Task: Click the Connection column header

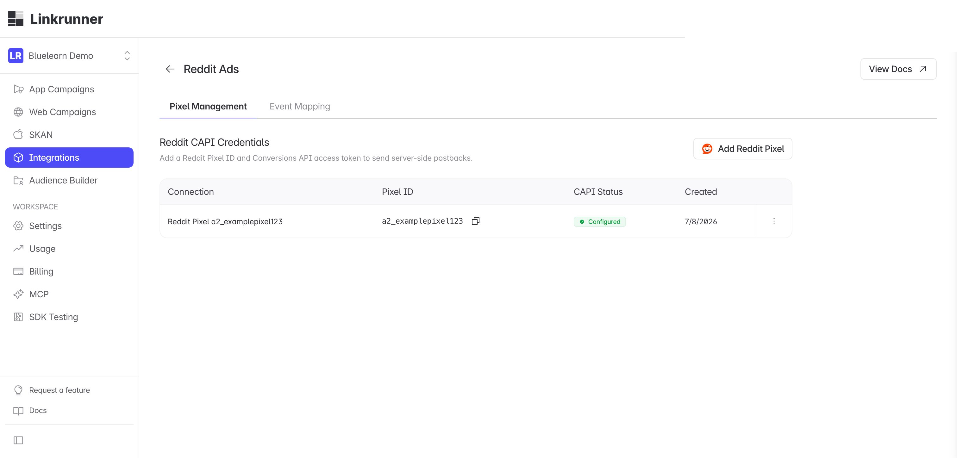Action: pyautogui.click(x=191, y=192)
